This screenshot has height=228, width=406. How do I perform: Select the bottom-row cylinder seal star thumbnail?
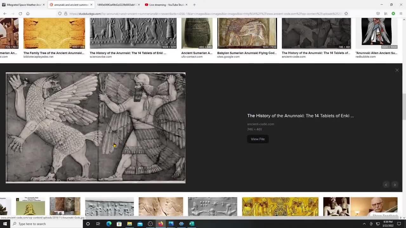tap(213, 206)
